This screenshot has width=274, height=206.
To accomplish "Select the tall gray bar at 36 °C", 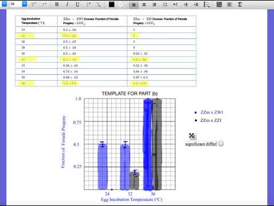I will tap(158, 144).
